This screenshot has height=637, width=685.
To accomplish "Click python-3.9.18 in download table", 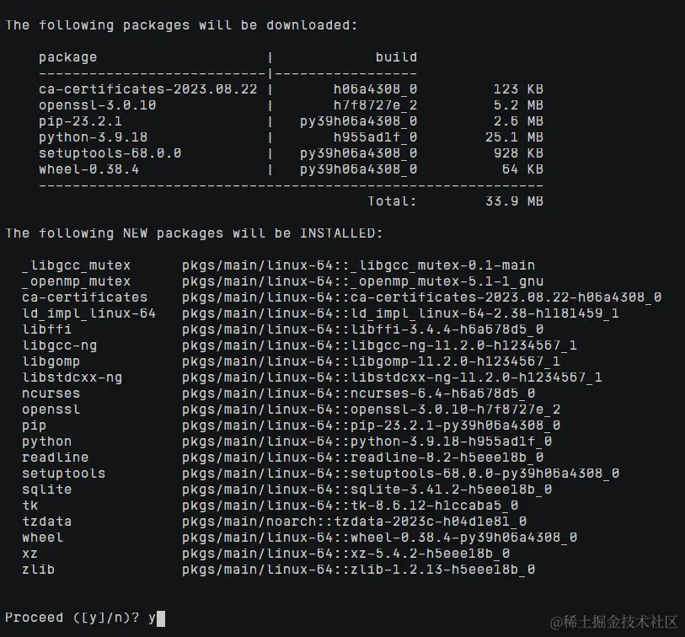I will click(93, 137).
